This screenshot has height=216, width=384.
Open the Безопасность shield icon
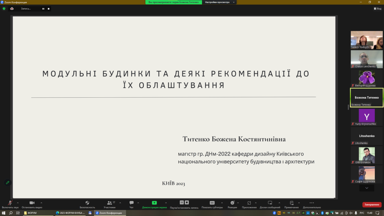point(87,203)
